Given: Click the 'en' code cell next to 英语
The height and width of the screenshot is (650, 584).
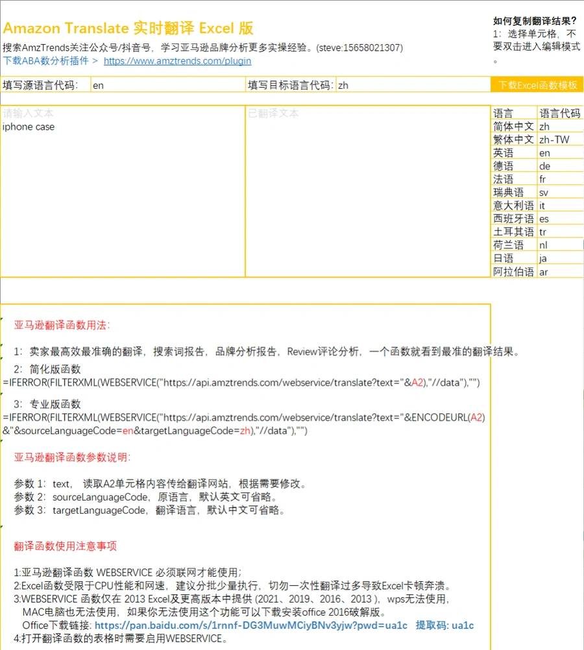Looking at the screenshot, I should click(x=561, y=153).
